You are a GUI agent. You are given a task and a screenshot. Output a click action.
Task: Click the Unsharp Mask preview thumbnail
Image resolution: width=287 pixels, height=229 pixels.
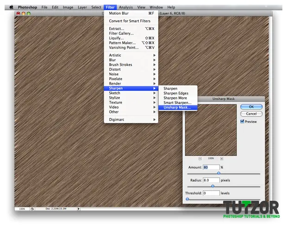pos(211,130)
